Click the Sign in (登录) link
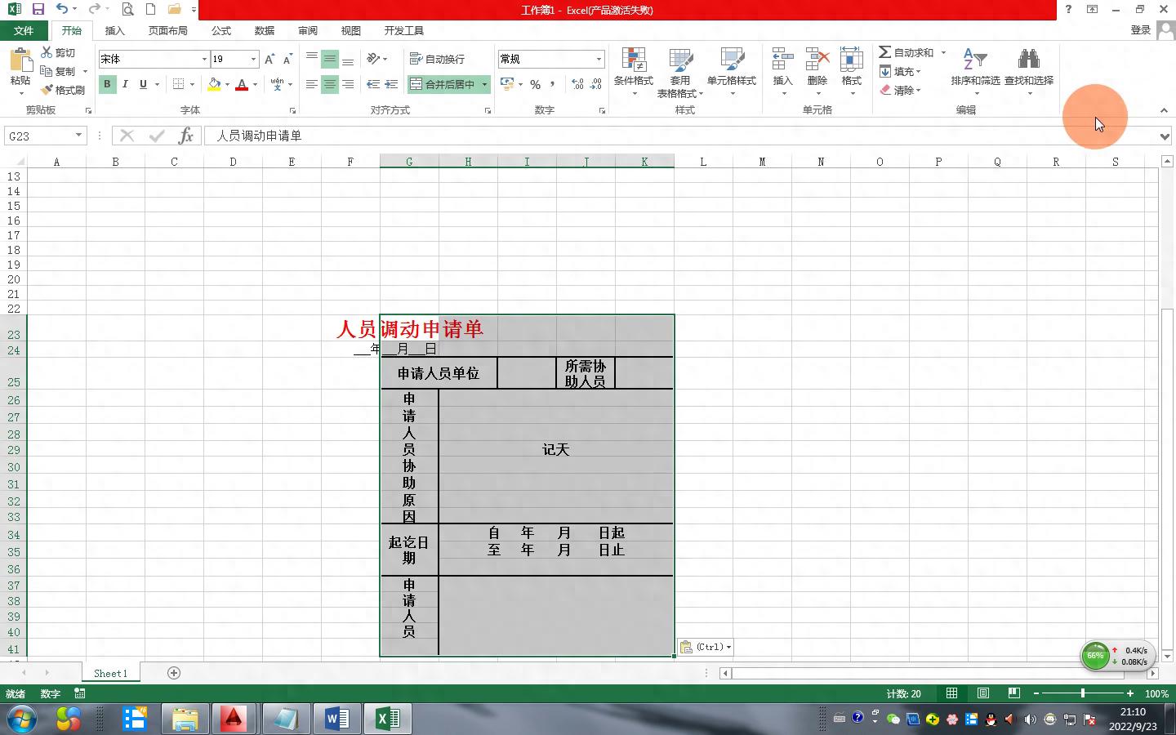Screen dimensions: 1176x735 click(1141, 30)
